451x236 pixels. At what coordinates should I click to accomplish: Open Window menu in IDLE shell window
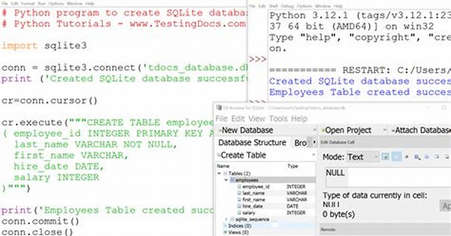tap(323, 6)
